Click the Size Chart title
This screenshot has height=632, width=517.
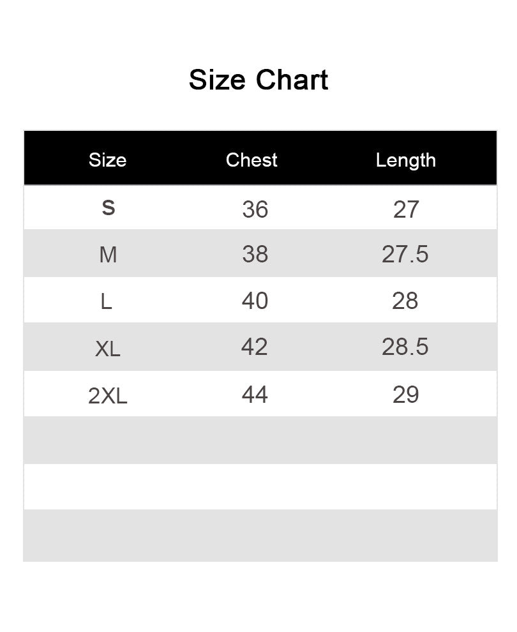click(x=258, y=80)
